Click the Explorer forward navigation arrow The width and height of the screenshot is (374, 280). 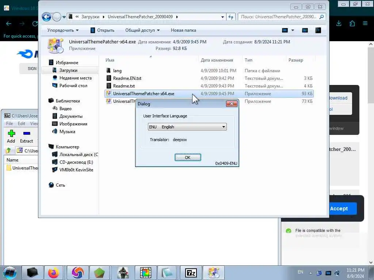click(57, 17)
